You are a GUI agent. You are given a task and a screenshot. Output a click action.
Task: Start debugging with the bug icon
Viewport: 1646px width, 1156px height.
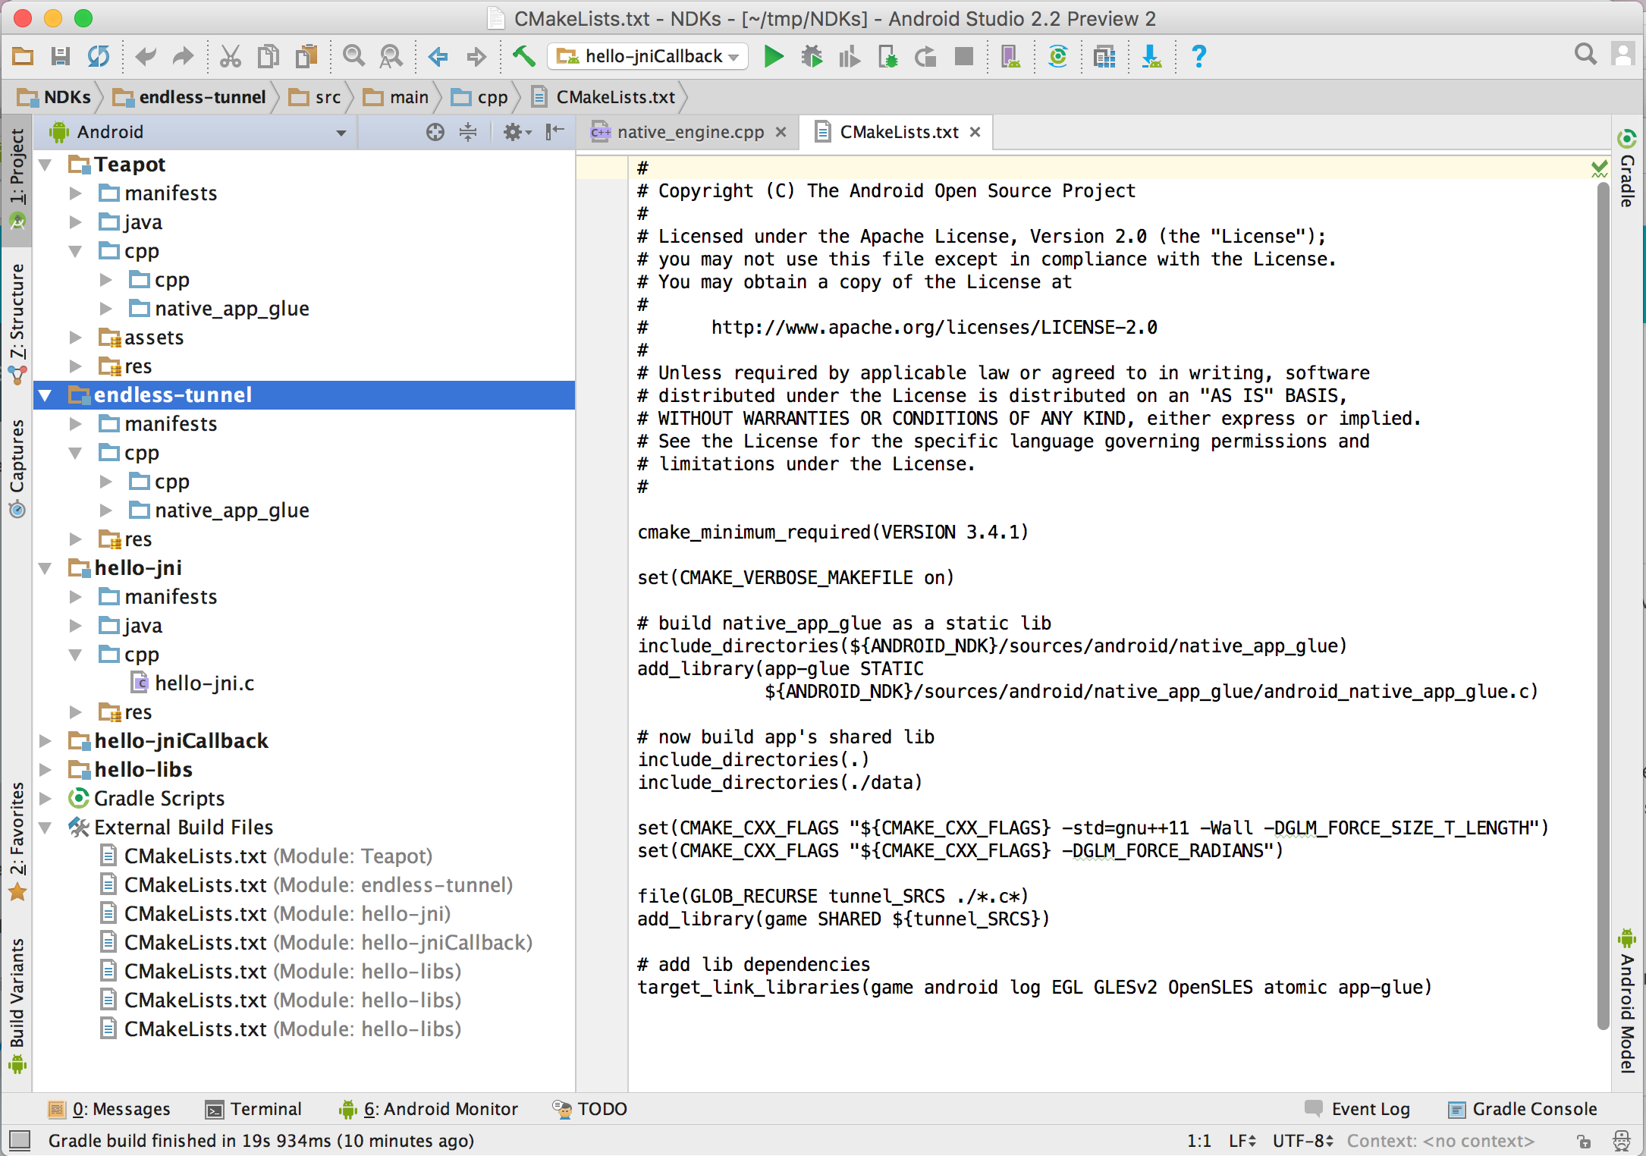[812, 56]
